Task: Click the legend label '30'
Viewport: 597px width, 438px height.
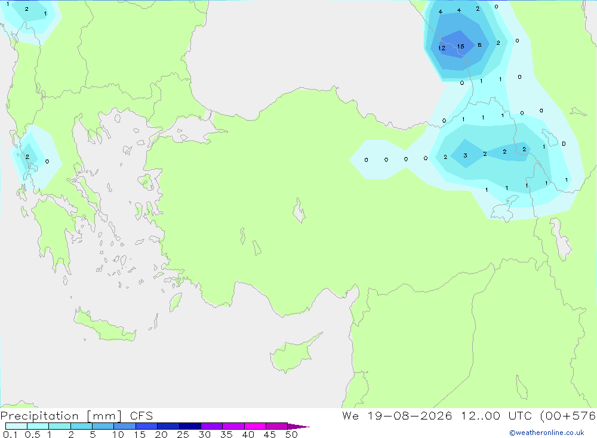Action: pos(204,434)
